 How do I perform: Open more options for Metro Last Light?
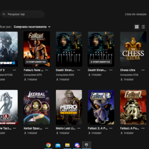click(79, 128)
